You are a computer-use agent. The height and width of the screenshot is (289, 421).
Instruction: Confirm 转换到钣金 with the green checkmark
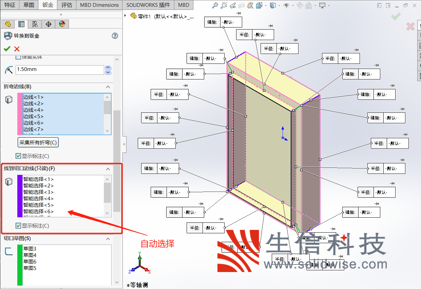tap(7, 49)
